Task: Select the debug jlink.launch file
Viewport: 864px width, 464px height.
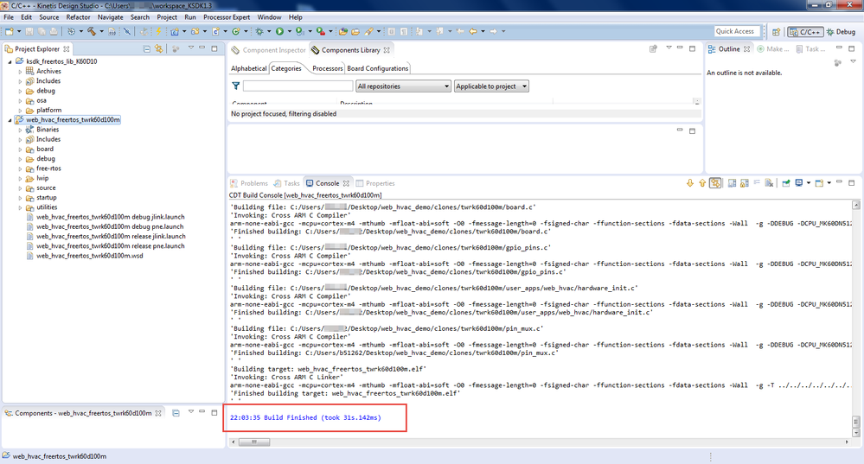Action: coord(106,217)
